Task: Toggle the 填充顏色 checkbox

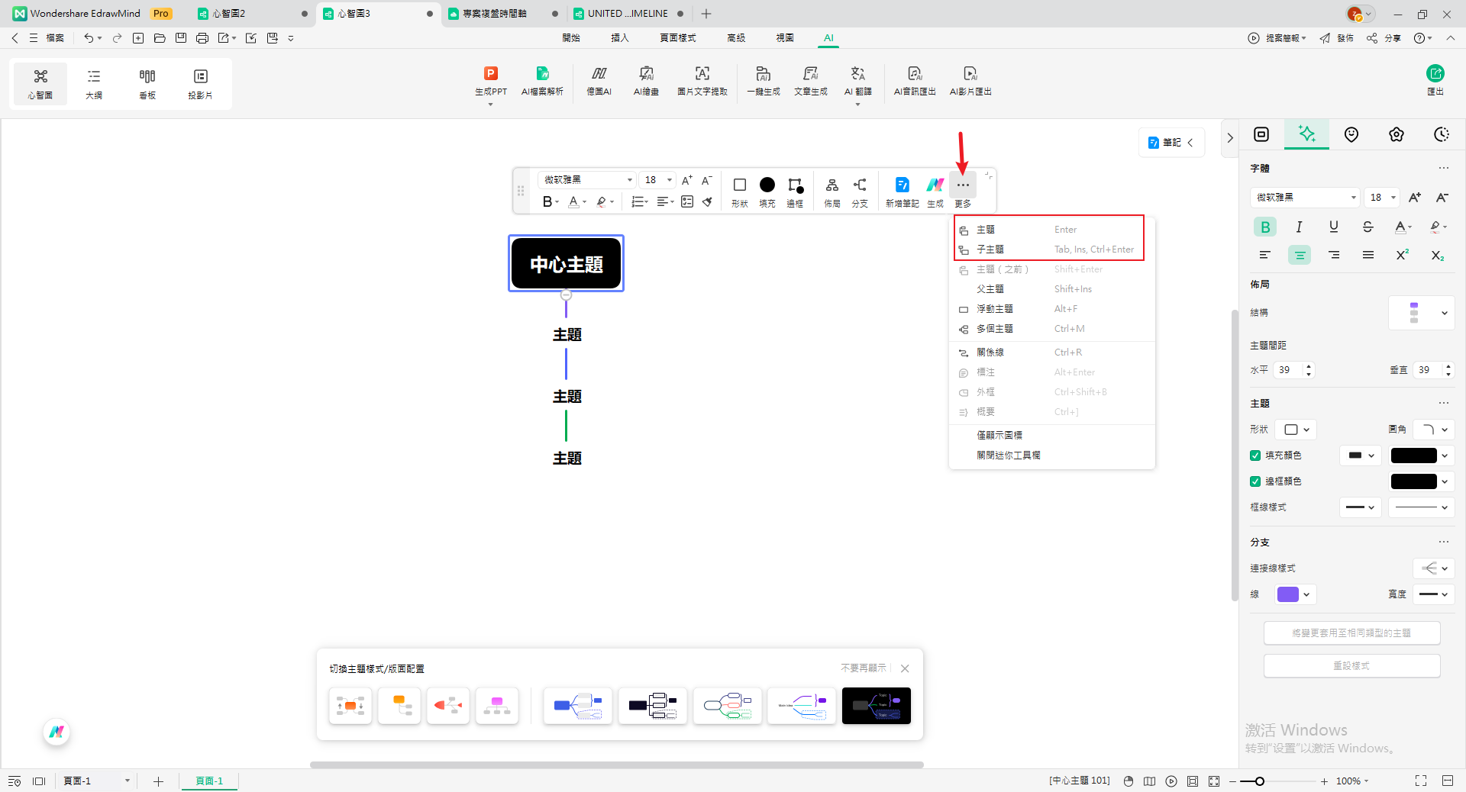Action: [x=1255, y=456]
